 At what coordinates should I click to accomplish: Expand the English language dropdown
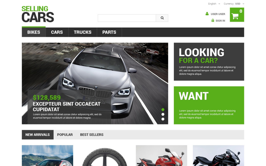214,4
